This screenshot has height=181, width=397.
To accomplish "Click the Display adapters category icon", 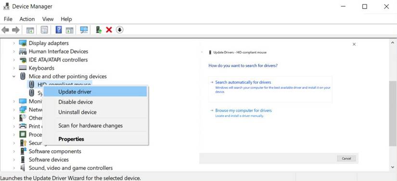I will tap(23, 43).
